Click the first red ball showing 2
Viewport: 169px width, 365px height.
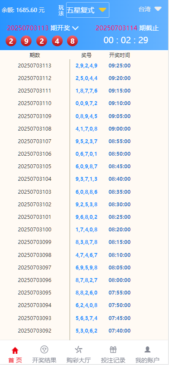pos(11,42)
